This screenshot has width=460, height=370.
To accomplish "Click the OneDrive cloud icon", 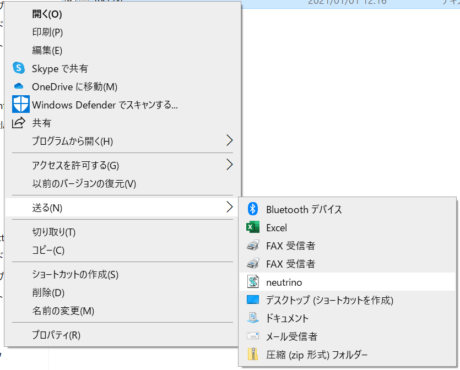I will (x=19, y=86).
